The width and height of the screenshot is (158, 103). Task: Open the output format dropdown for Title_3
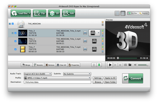95,33
